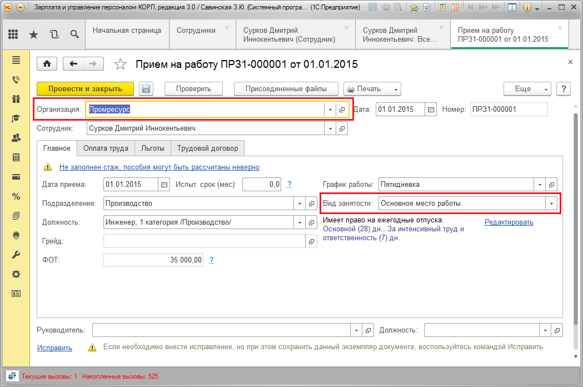Add document to favorites with star
Screen dimensions: 583x387
coord(119,64)
